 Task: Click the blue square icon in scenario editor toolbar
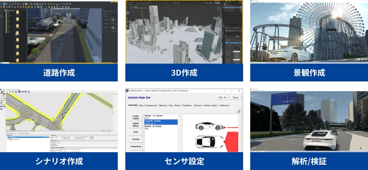point(20,92)
